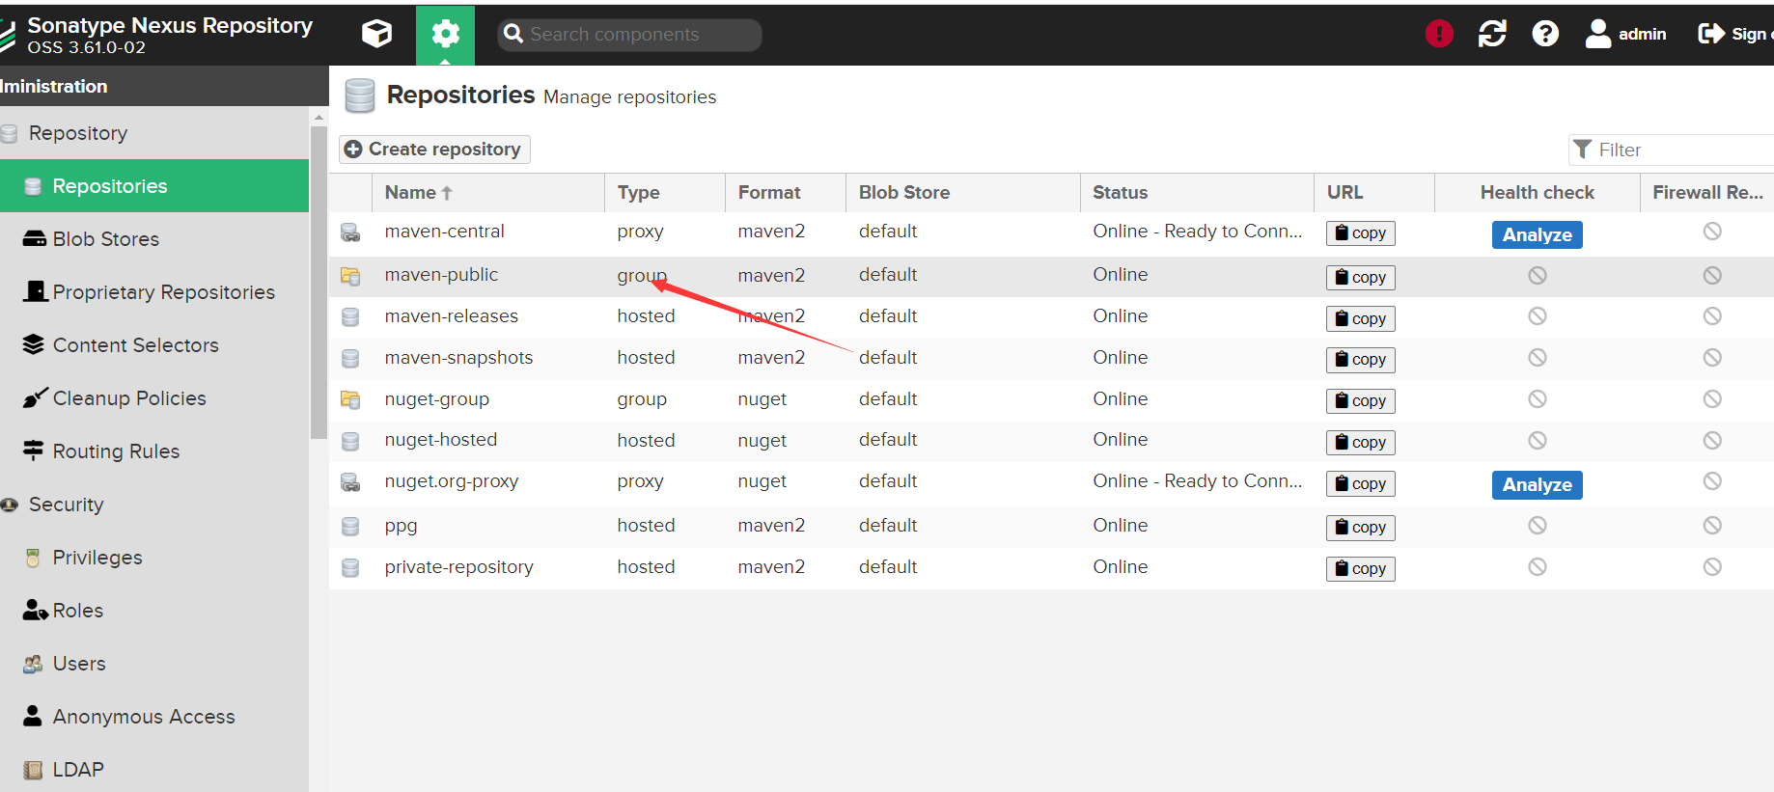
Task: Open Roles in the sidebar
Action: coord(154,611)
